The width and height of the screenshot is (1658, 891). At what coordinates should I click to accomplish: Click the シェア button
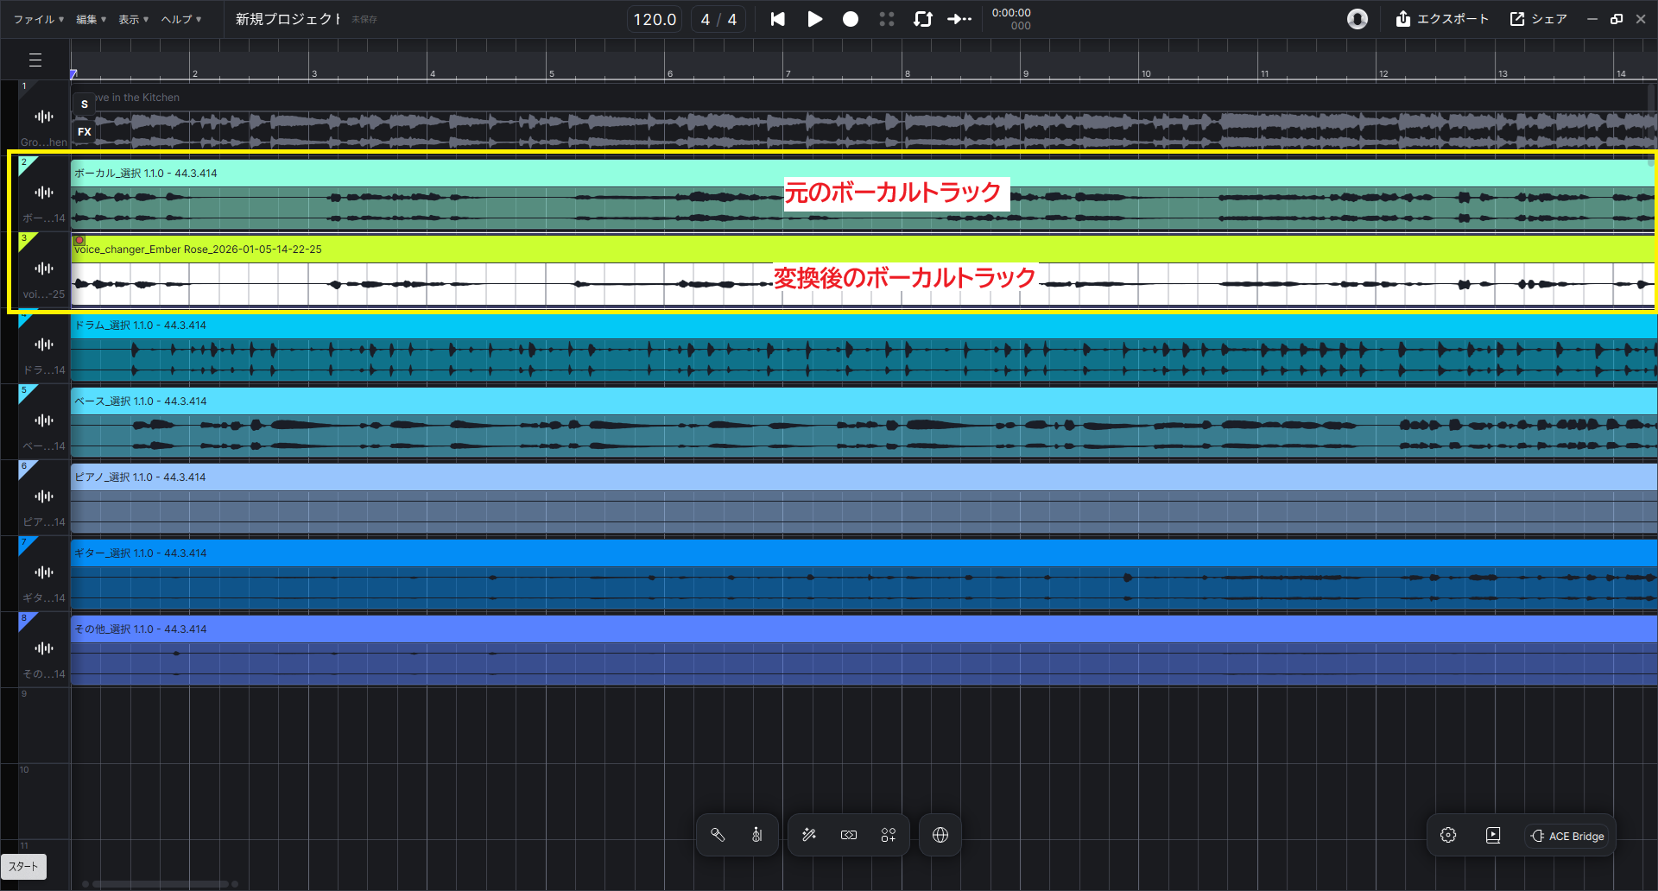coord(1538,19)
